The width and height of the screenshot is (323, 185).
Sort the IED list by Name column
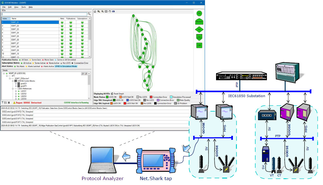click(x=35, y=18)
